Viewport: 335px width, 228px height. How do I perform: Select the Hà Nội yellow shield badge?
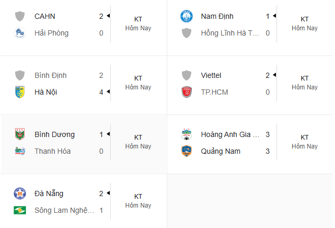[20, 92]
